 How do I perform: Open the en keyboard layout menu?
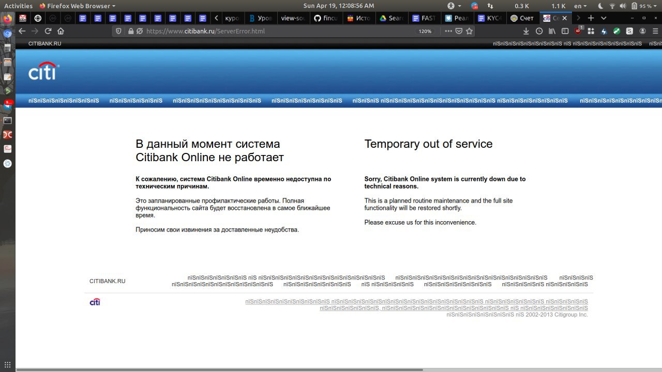pyautogui.click(x=580, y=6)
